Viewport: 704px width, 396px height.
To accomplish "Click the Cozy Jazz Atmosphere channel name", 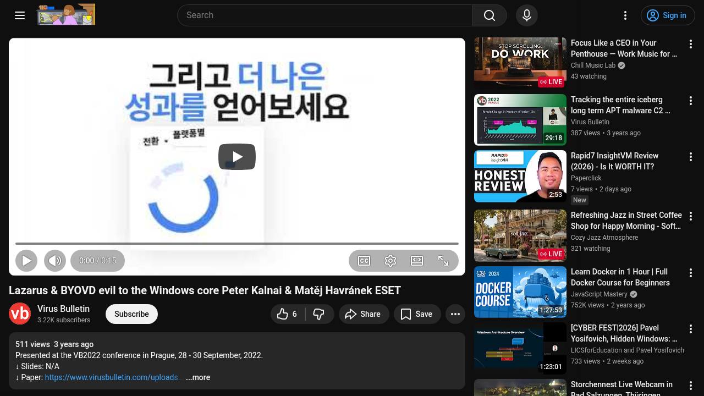I will pyautogui.click(x=604, y=238).
